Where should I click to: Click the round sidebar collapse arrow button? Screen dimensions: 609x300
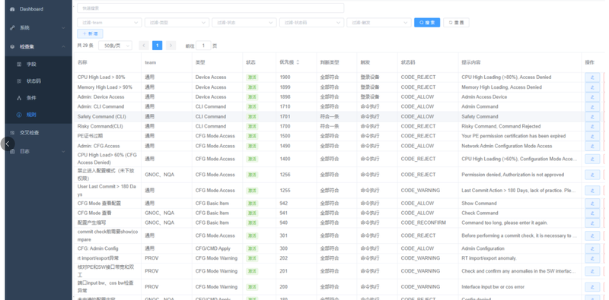[8, 144]
